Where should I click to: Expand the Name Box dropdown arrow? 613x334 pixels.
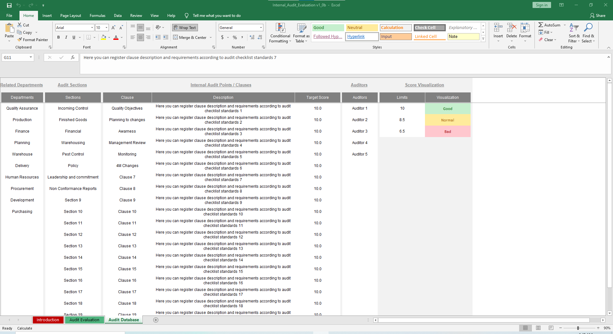[31, 57]
